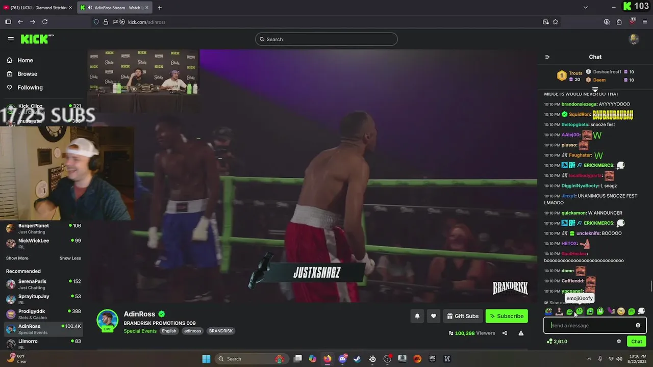Insert the yellow thinking face emote
Screen dimensions: 653x367
(x=621, y=311)
